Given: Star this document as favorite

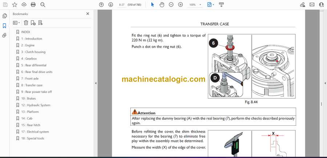Looking at the screenshot, I should click(15, 5).
